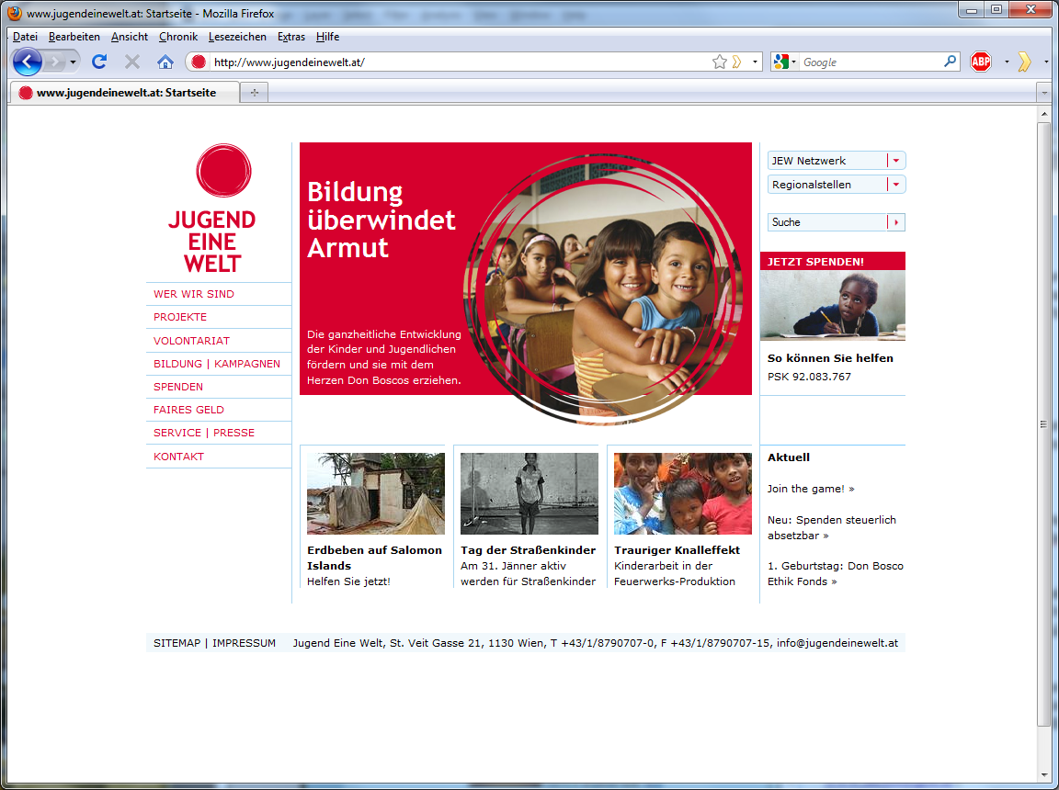The width and height of the screenshot is (1059, 790).
Task: Open the Trauriger Knalleffekt headline
Action: [677, 550]
